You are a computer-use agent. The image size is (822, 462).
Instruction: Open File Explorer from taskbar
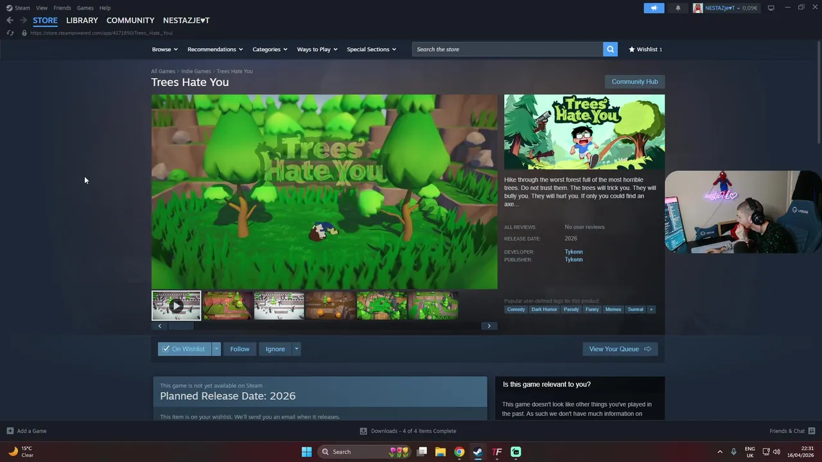[x=441, y=452]
